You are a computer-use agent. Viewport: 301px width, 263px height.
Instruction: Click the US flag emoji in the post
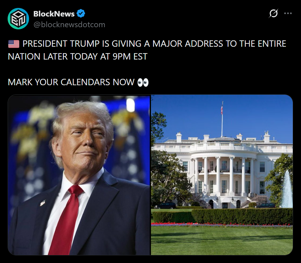[x=14, y=44]
